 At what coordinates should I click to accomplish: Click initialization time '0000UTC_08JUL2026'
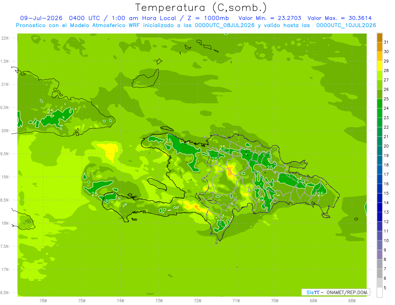[x=225, y=25]
